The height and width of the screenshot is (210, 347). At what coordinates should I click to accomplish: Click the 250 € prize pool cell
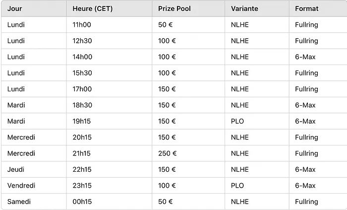(x=168, y=153)
